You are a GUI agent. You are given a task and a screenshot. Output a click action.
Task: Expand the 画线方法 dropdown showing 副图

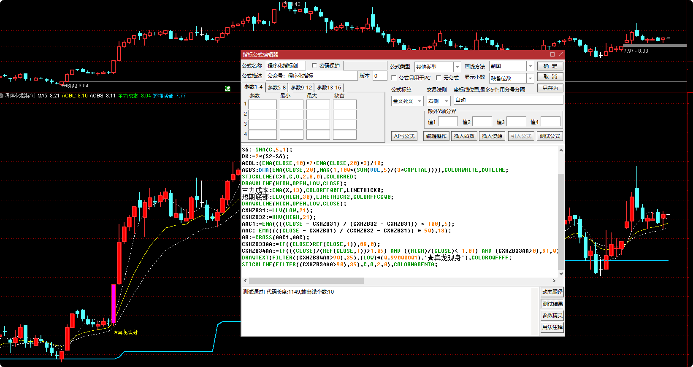(530, 66)
